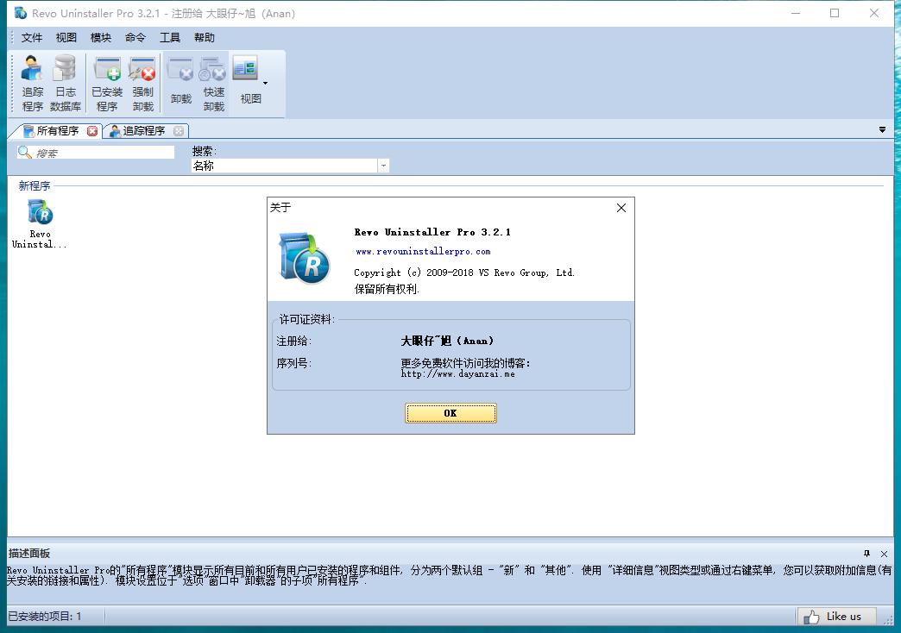Click the Like us button
Screen dimensions: 901x633
tap(835, 616)
